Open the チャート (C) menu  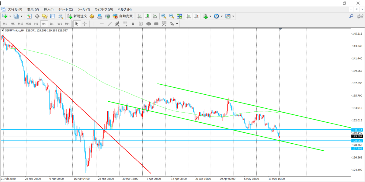(66, 9)
